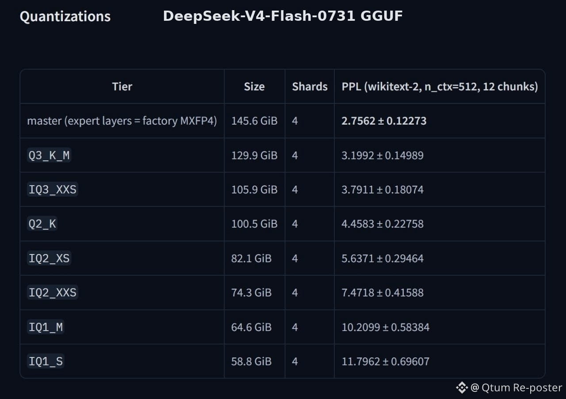
Task: Select the IQ1_M tier tag
Action: 46,327
